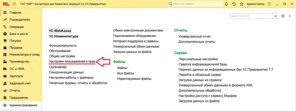Open the Руководителю section

click(x=20, y=20)
